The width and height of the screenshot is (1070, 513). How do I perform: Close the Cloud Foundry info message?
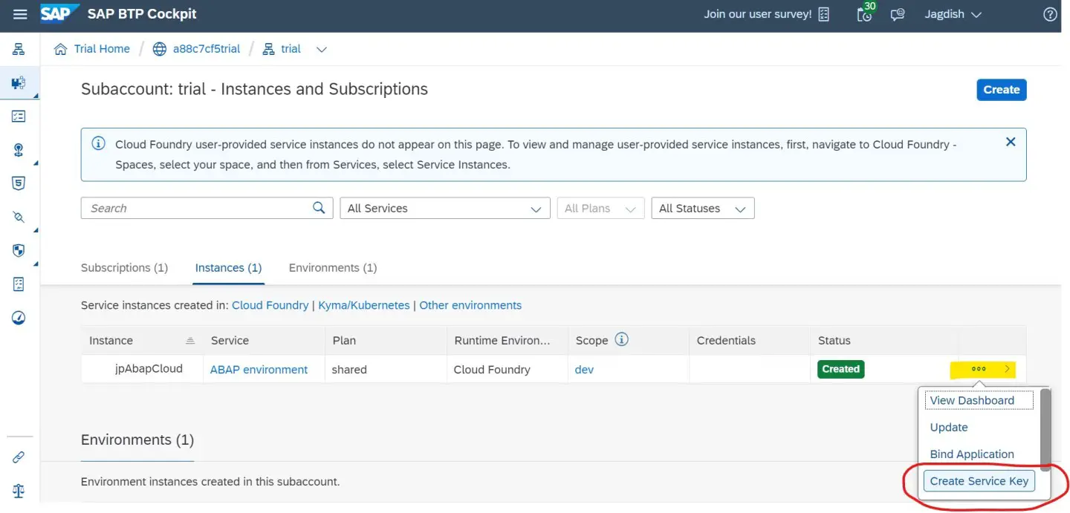coord(1010,142)
